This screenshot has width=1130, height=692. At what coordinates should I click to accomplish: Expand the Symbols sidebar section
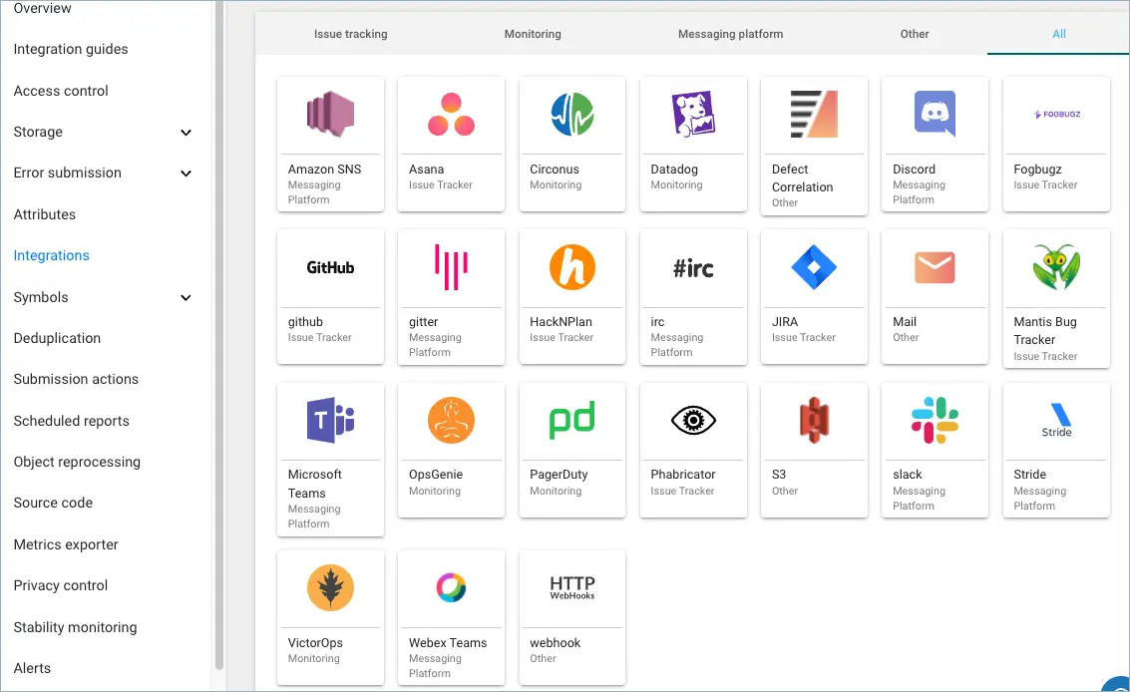pos(186,298)
